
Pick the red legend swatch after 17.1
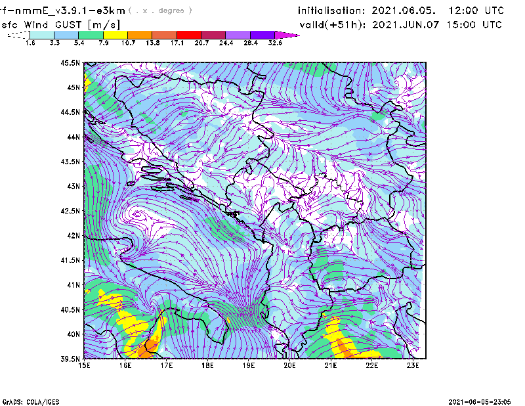[x=189, y=35]
